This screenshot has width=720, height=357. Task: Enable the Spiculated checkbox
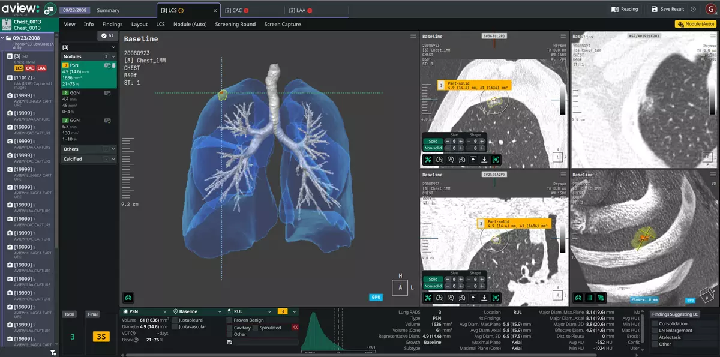pos(256,328)
